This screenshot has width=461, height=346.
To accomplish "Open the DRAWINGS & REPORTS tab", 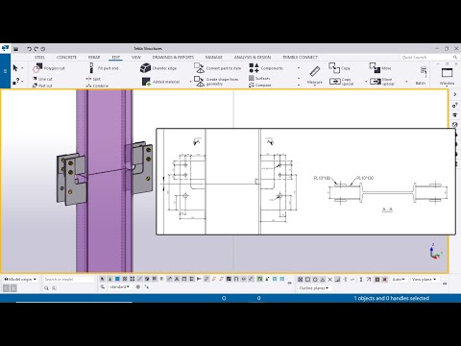I will [173, 58].
